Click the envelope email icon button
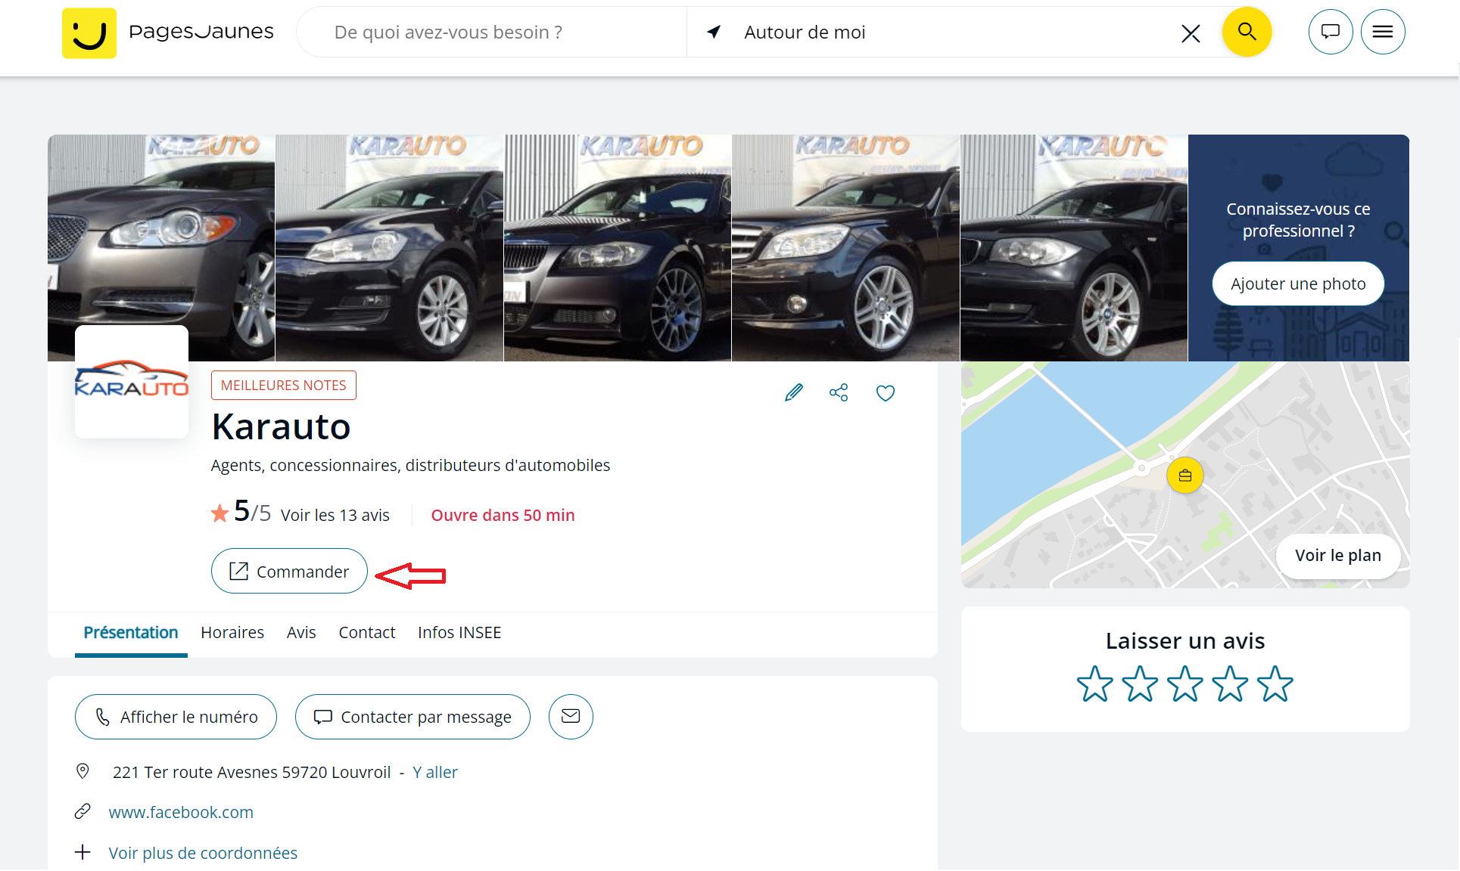Screen dimensions: 1460x871 pyautogui.click(x=571, y=716)
